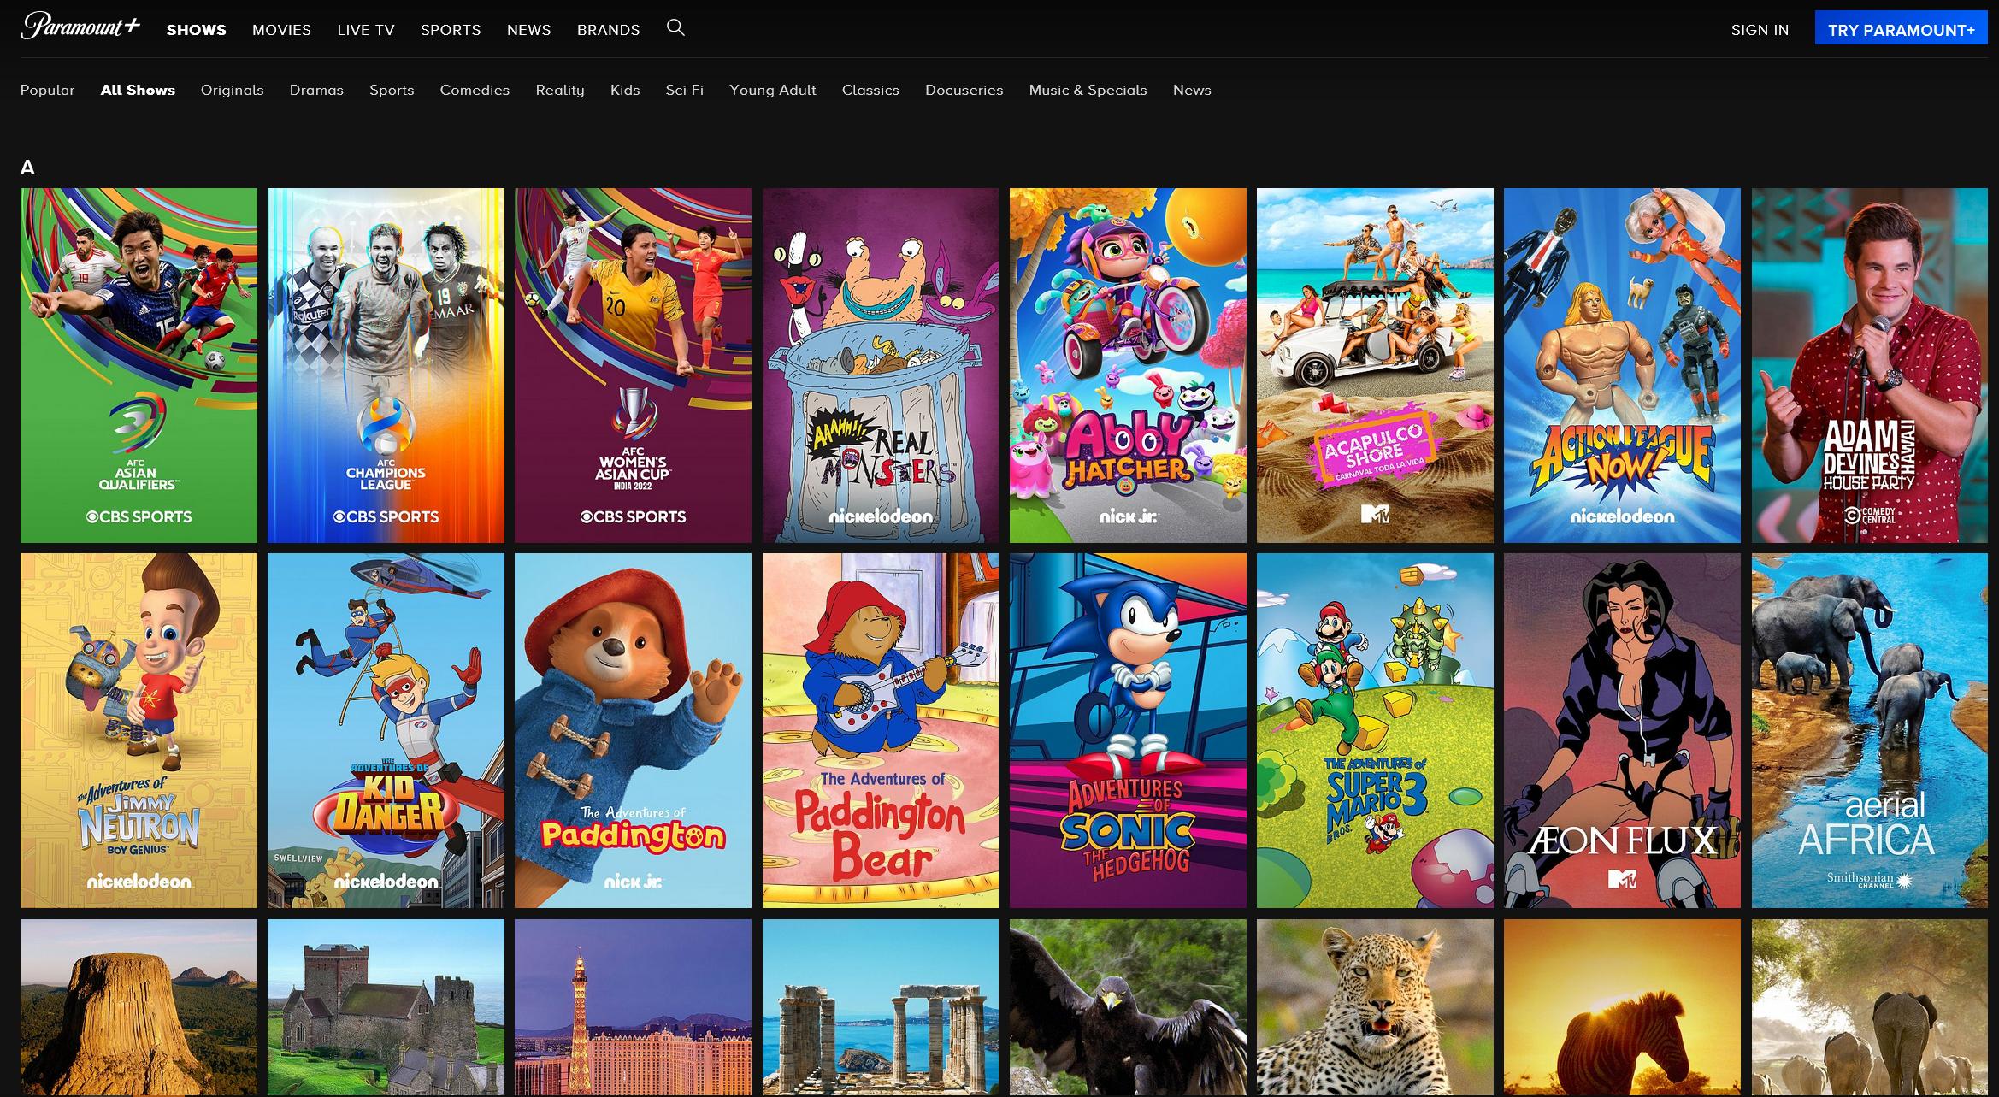Screen dimensions: 1999x1097
Task: Switch to the Kids category tab
Action: pyautogui.click(x=625, y=90)
